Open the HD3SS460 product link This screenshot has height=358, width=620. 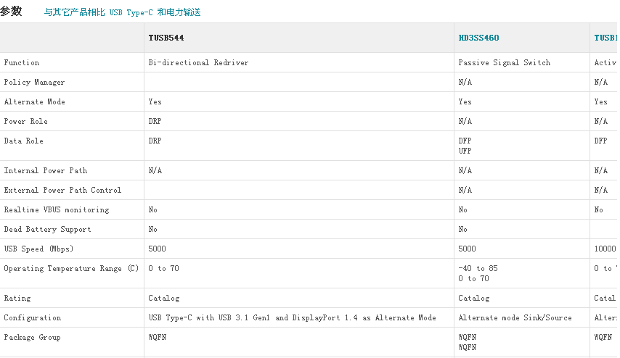(x=478, y=38)
